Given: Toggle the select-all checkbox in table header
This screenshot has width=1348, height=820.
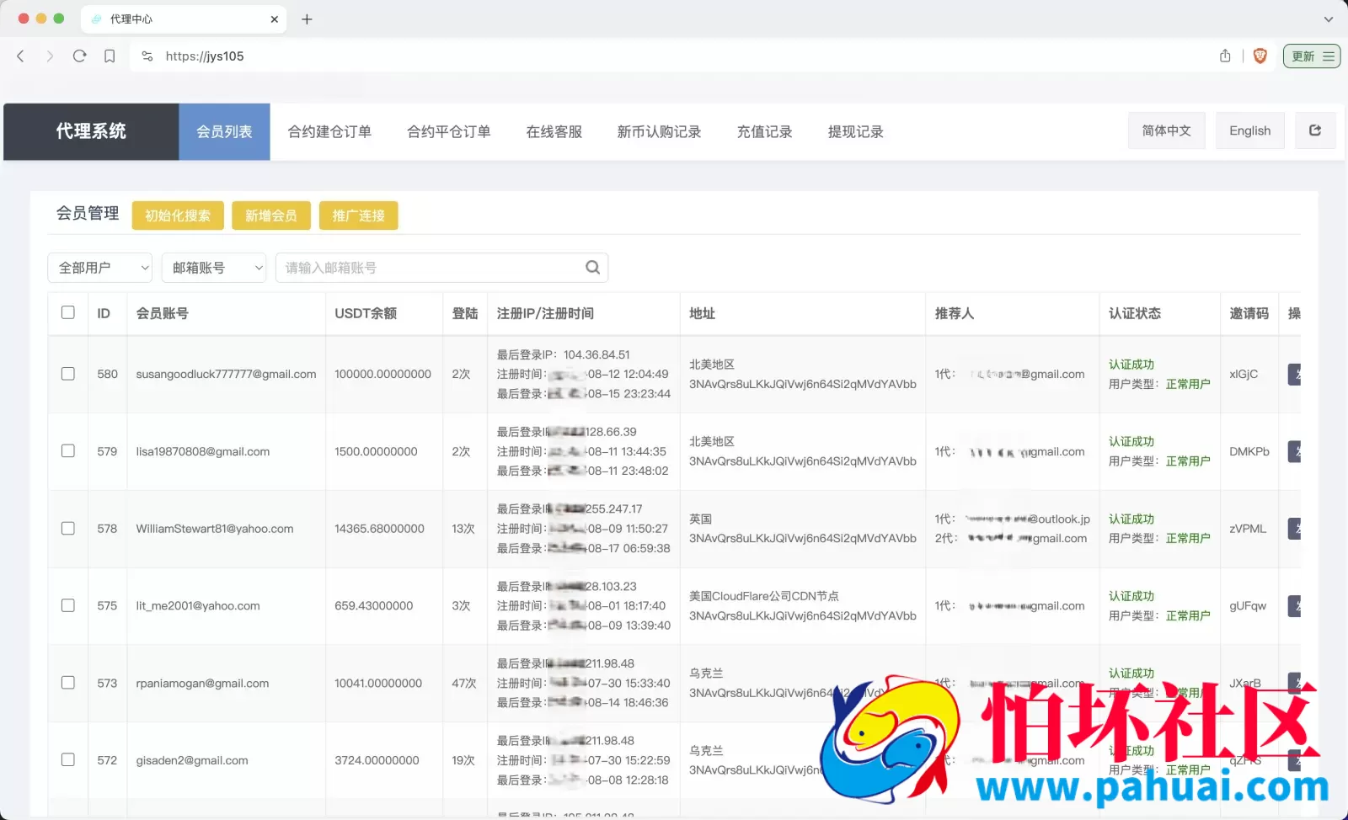Looking at the screenshot, I should click(68, 312).
